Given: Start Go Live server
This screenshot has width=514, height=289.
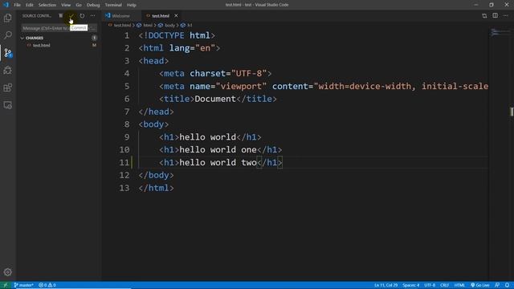Looking at the screenshot, I should point(480,285).
